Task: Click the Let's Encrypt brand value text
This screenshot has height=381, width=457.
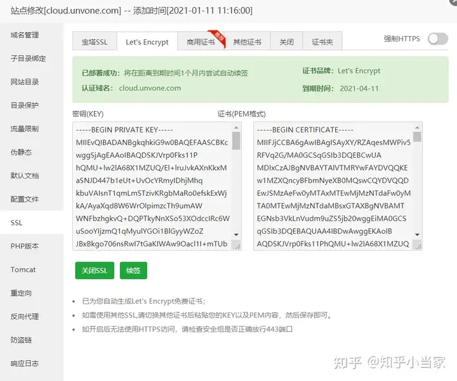Action: coord(359,71)
